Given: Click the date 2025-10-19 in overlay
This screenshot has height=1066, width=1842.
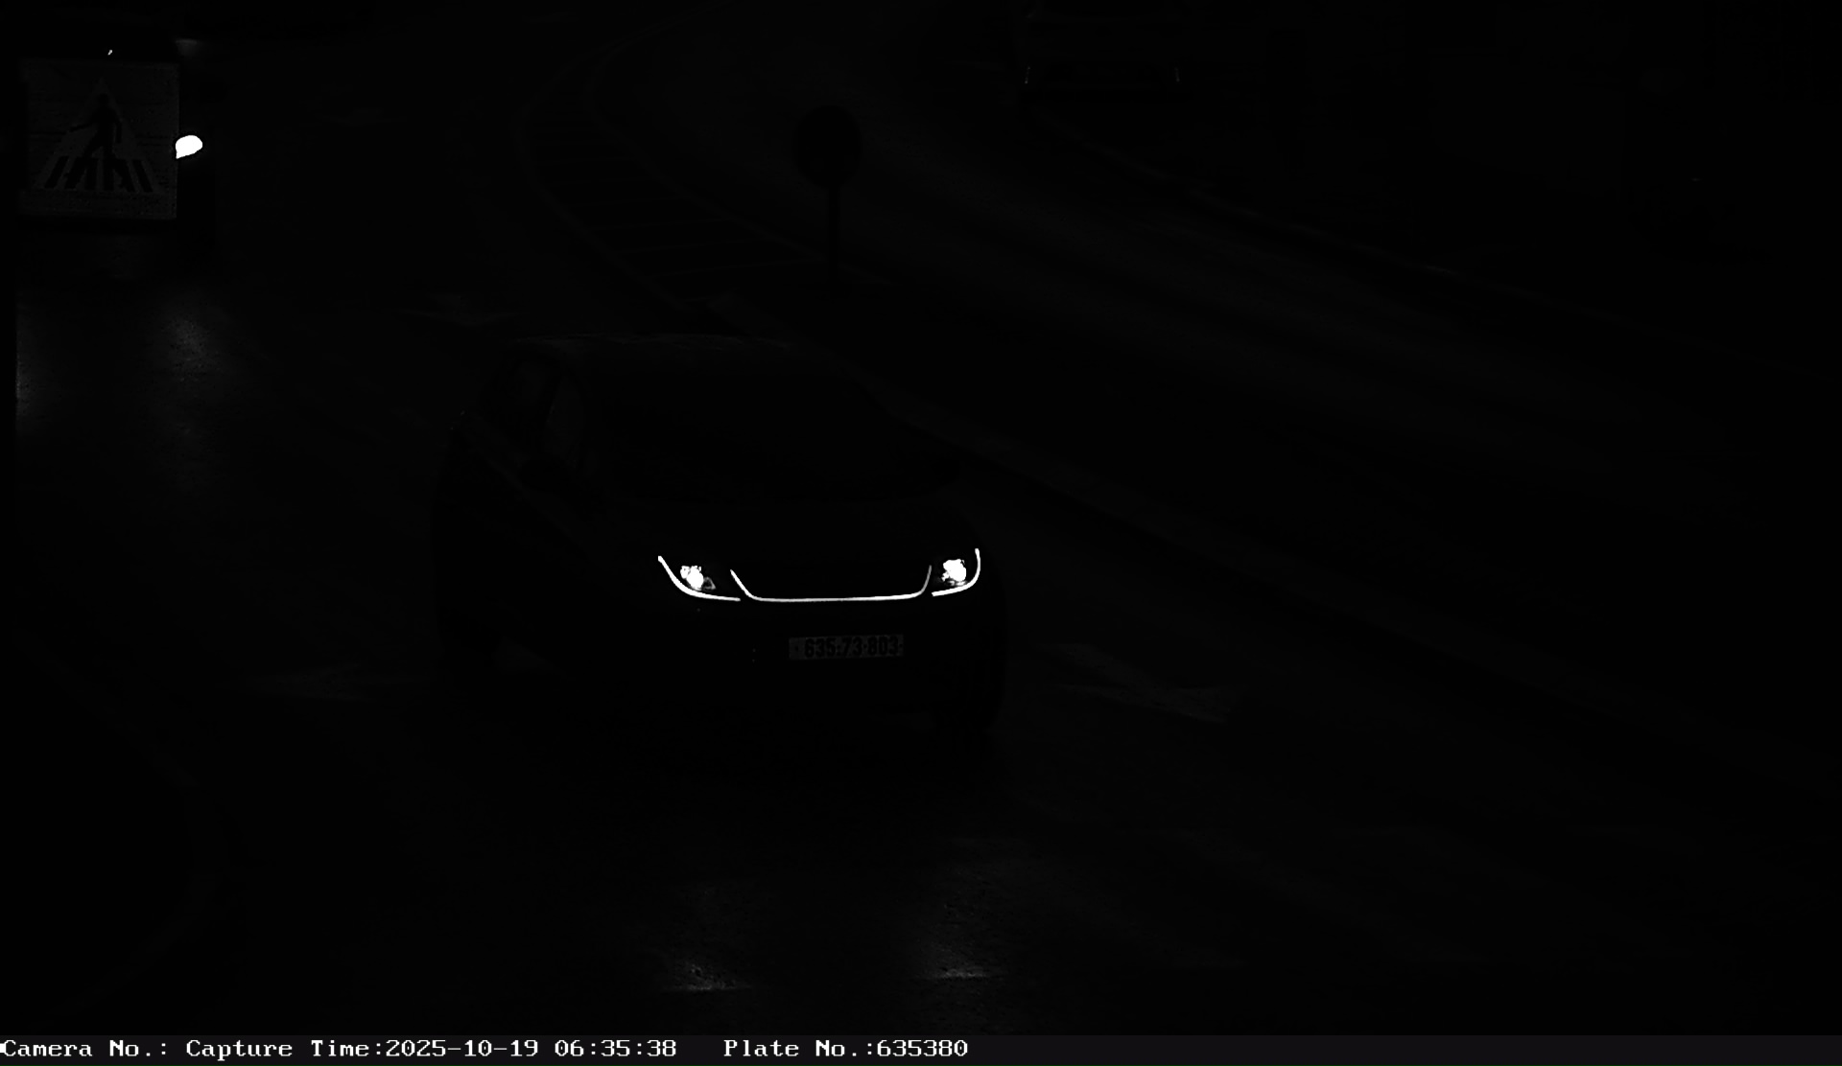Looking at the screenshot, I should pyautogui.click(x=461, y=1049).
